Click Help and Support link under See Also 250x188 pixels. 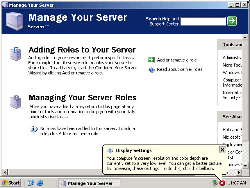232,130
